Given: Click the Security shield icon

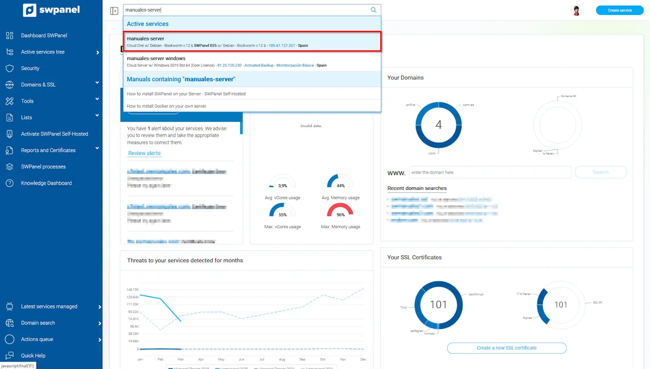Looking at the screenshot, I should (10, 68).
